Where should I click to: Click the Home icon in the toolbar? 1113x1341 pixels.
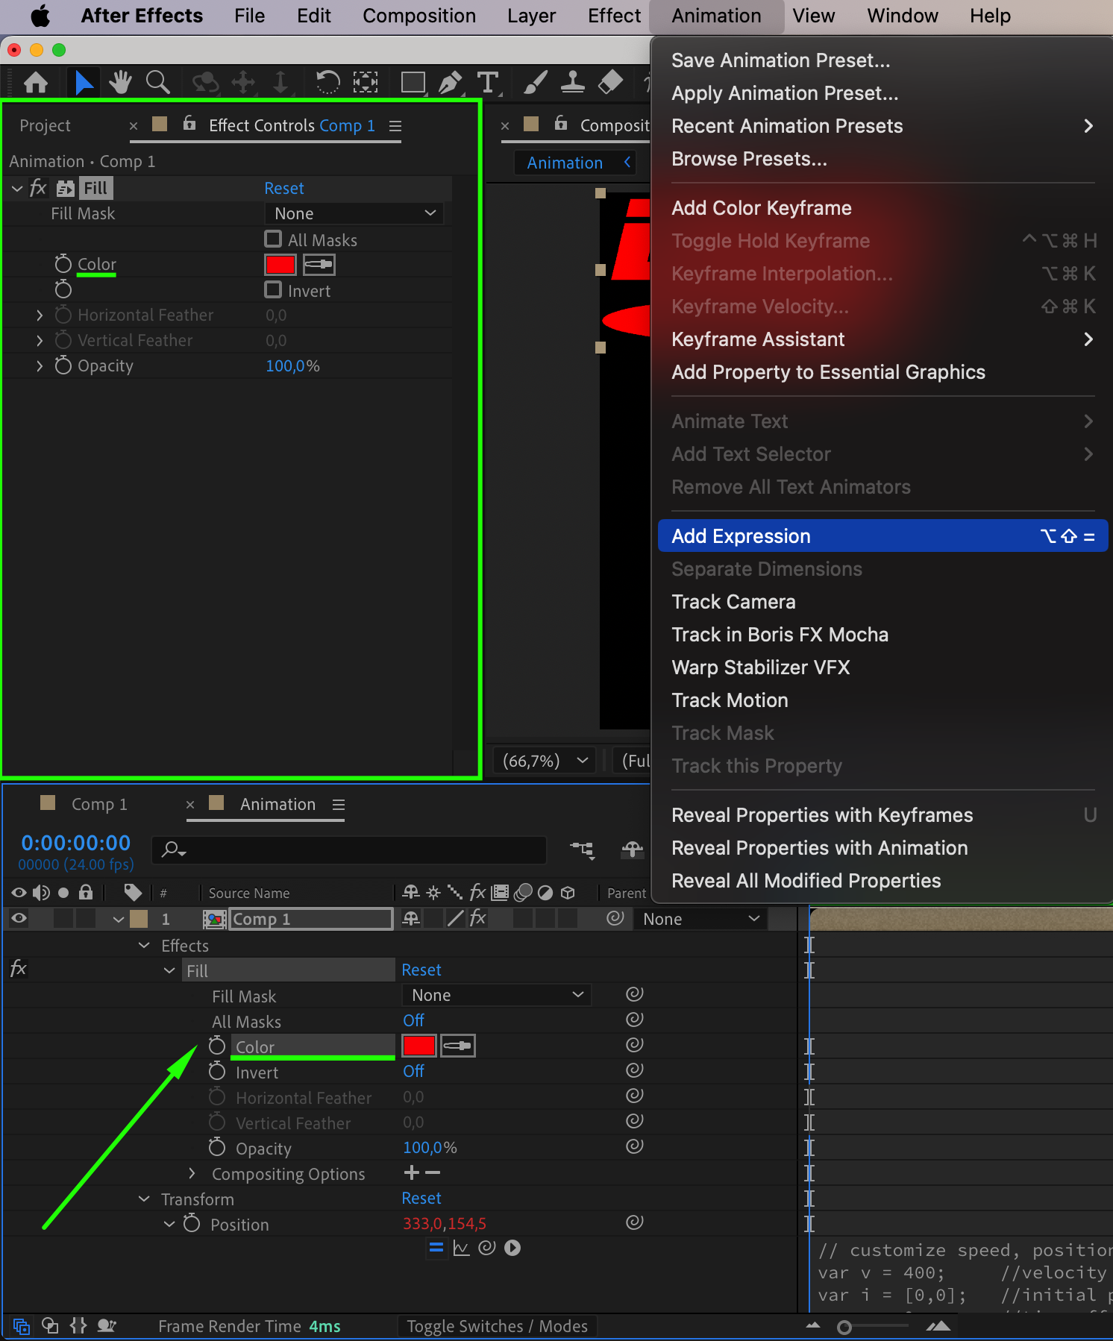(36, 82)
